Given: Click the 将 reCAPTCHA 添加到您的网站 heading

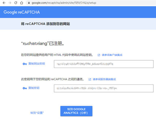Looking at the screenshot, I should [x=45, y=24].
